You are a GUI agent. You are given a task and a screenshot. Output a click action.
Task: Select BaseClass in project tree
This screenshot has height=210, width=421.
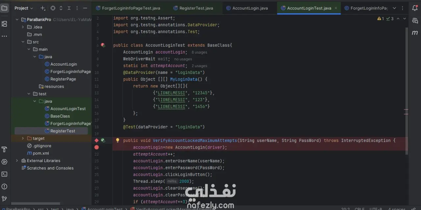coord(57,116)
